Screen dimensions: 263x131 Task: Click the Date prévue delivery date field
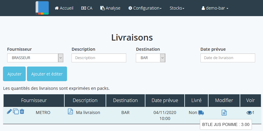(228, 58)
